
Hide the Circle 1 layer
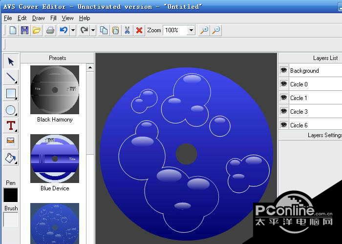(283, 98)
